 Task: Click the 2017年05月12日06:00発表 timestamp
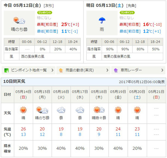click(x=142, y=82)
